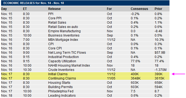This screenshot has height=98, width=186.
Task: Select the highlighted Initial Claims release
Action: pos(58,74)
